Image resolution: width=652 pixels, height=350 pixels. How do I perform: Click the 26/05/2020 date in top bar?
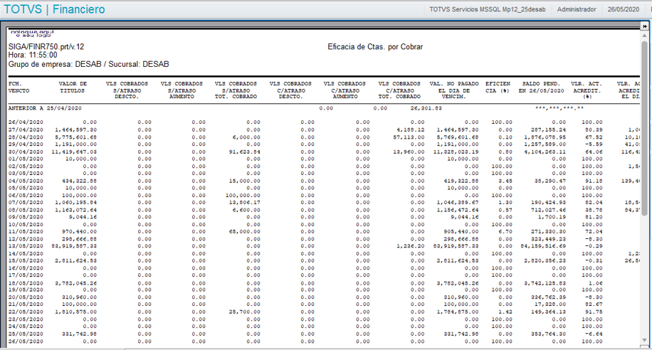624,9
